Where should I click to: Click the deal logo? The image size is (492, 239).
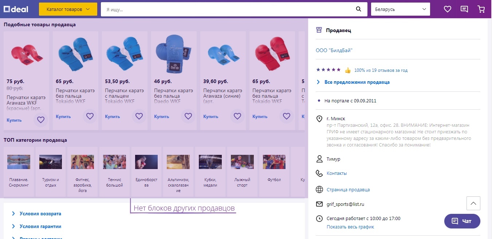click(16, 9)
